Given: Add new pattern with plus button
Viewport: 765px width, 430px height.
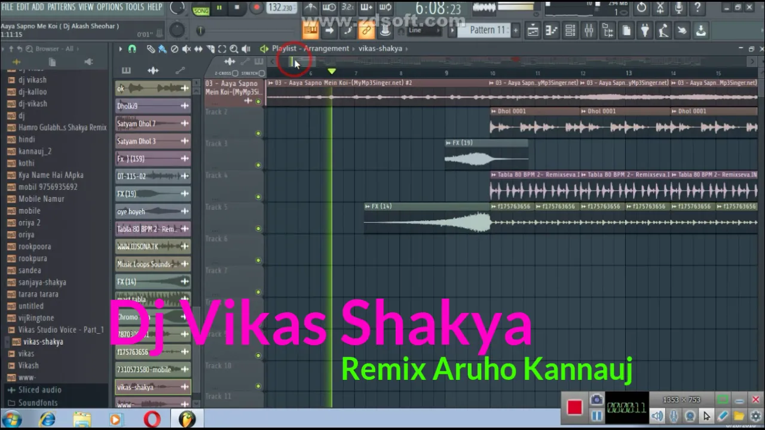Looking at the screenshot, I should point(515,30).
